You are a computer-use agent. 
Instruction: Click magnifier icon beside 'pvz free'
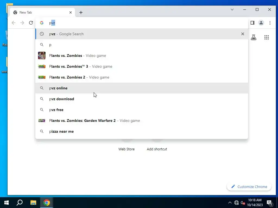click(42, 110)
